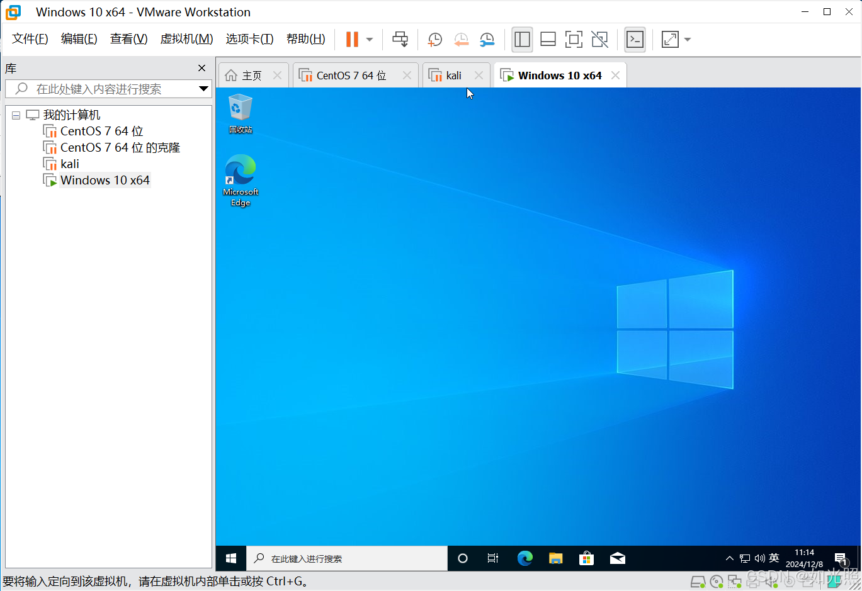Click the Cortana circle taskbar icon
This screenshot has width=862, height=591.
[x=463, y=558]
